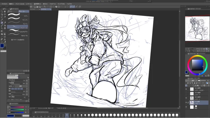Image resolution: width=210 pixels, height=118 pixels.
Task: Select the Fill bucket tool
Action: [x=2, y=34]
